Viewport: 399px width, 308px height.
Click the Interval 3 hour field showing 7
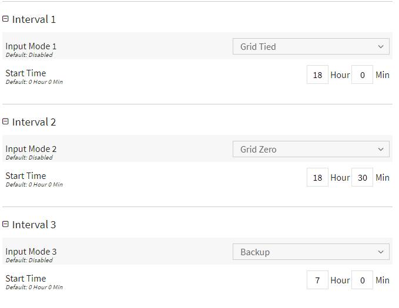coord(317,280)
